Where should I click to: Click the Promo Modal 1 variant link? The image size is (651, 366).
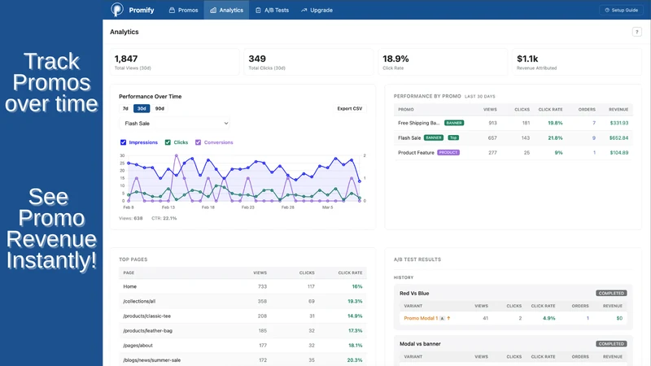click(421, 318)
